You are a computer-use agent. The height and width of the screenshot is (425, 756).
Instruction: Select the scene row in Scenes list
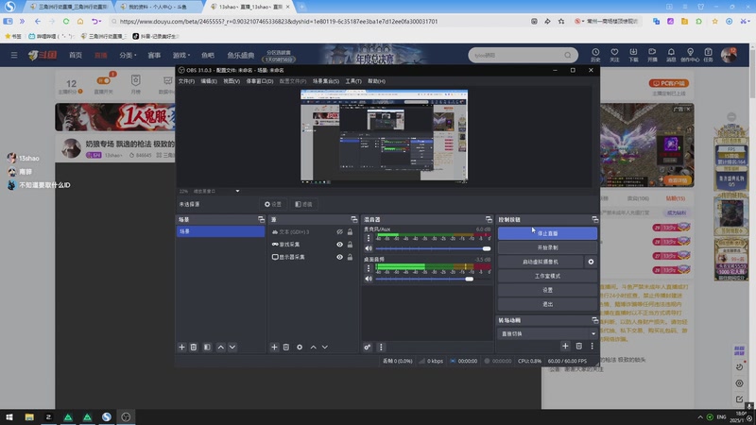221,231
